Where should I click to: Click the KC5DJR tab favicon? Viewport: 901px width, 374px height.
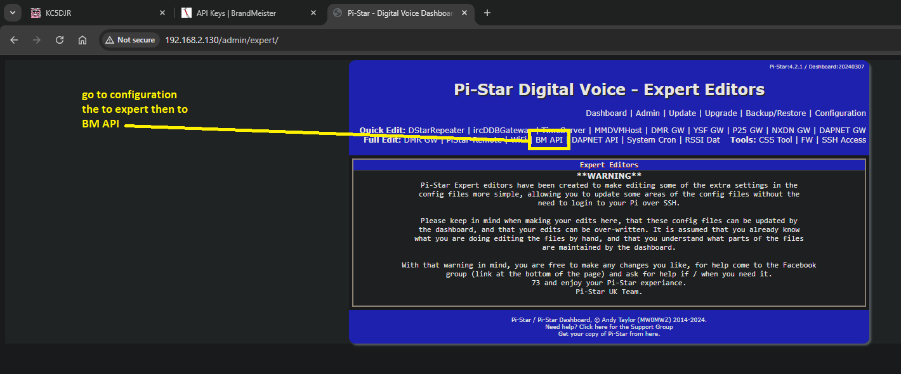pos(36,13)
